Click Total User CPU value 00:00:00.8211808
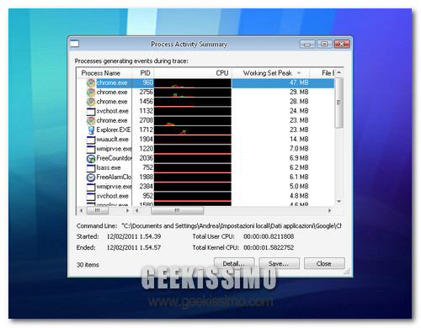Viewport: 421px width, 328px height. (x=269, y=236)
